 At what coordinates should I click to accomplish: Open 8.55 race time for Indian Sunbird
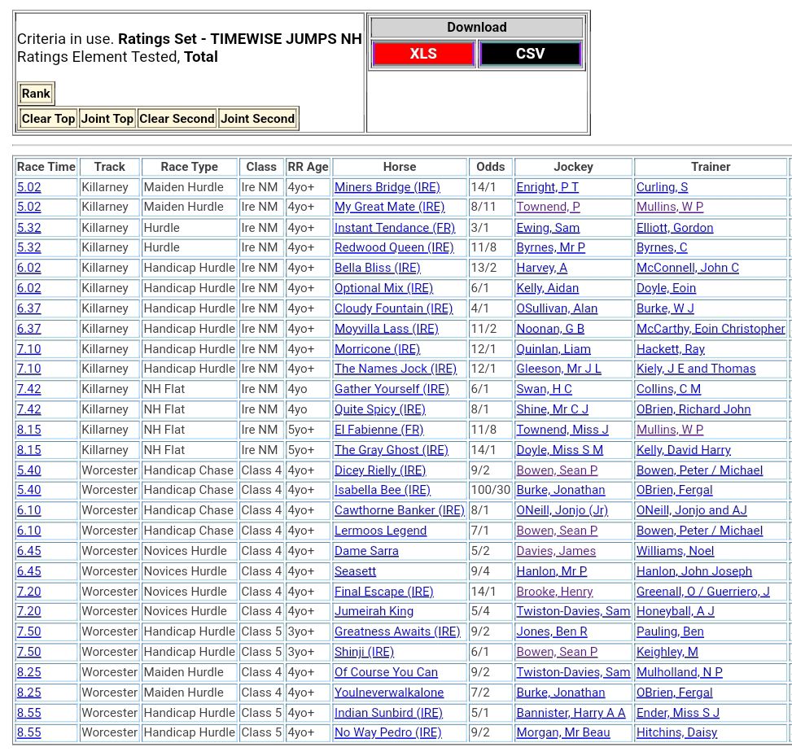(28, 713)
